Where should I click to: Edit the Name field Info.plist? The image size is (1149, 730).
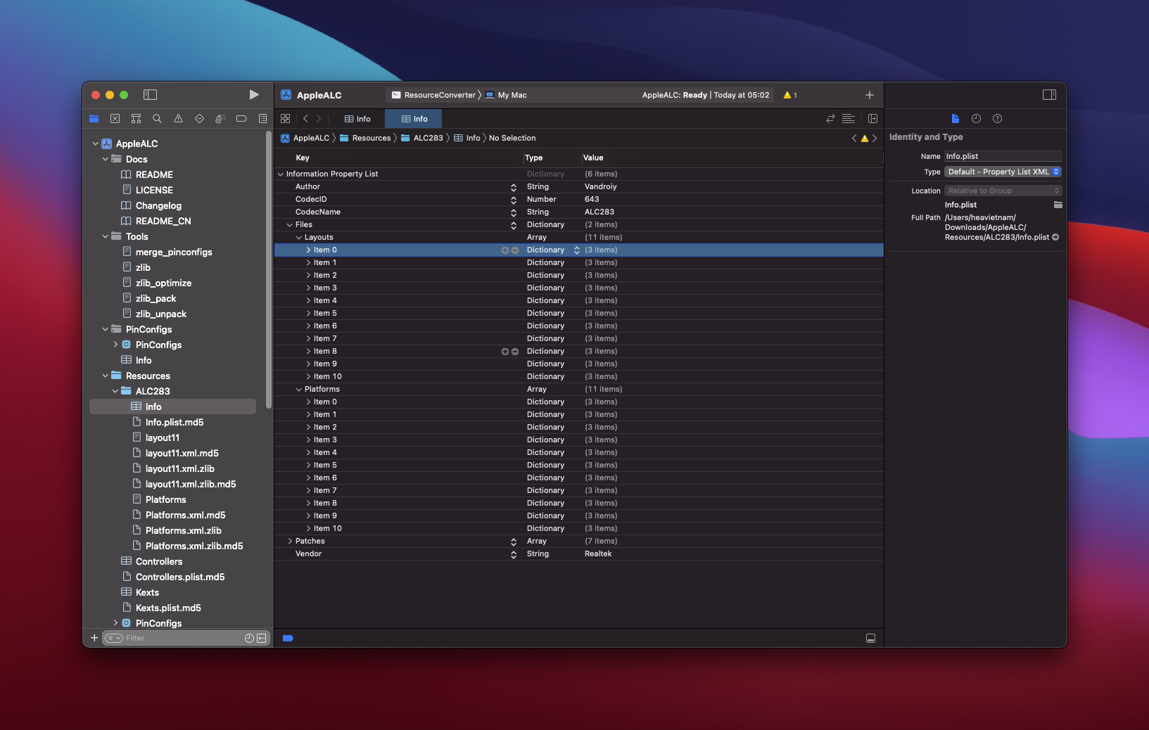[1003, 156]
